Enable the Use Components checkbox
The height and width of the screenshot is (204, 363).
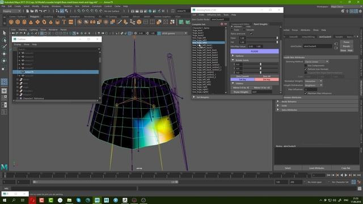(x=306, y=66)
